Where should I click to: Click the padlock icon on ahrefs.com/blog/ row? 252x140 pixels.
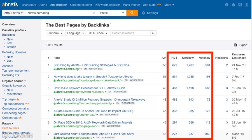click(x=55, y=69)
